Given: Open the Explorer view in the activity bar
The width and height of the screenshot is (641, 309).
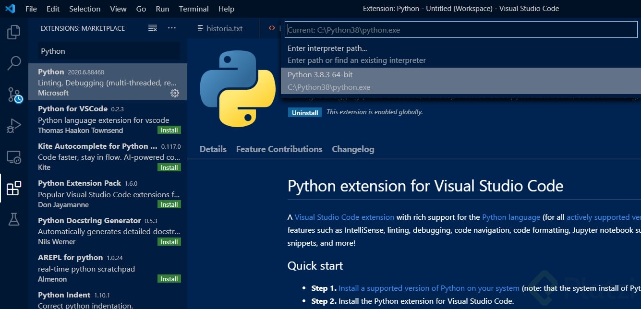Looking at the screenshot, I should pos(13,32).
